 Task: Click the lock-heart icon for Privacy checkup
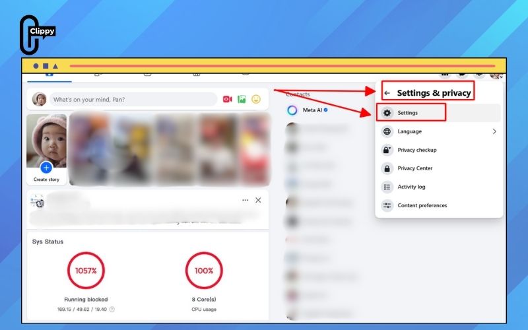(x=387, y=150)
